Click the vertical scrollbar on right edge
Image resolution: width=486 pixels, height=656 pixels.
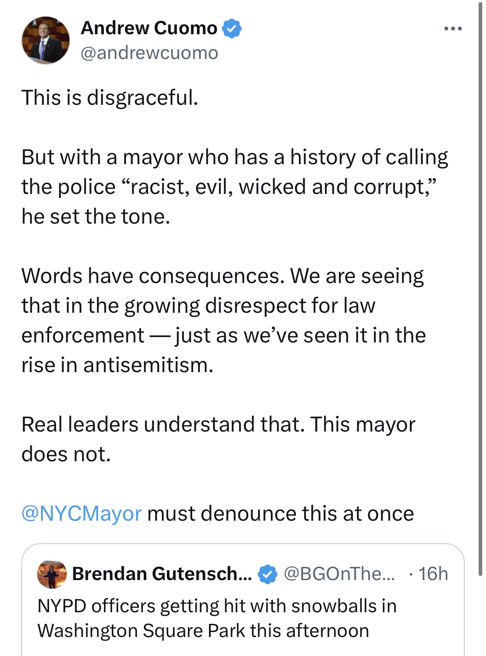[x=480, y=289]
